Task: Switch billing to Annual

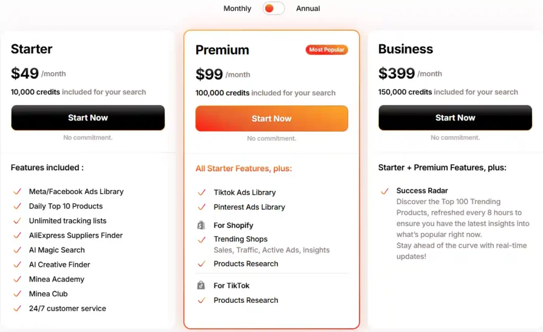Action: 308,8
